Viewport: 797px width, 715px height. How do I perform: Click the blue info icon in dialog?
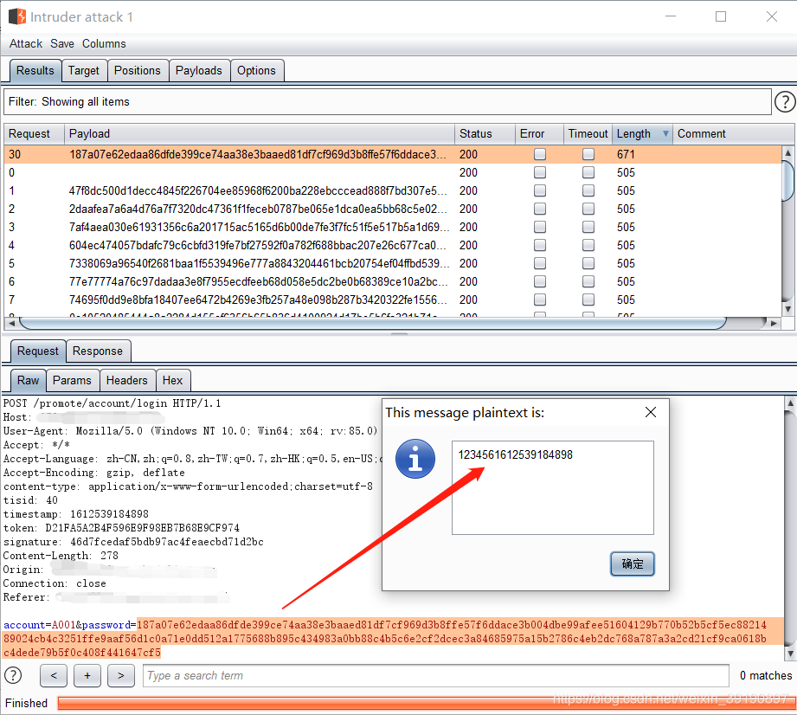(x=415, y=459)
